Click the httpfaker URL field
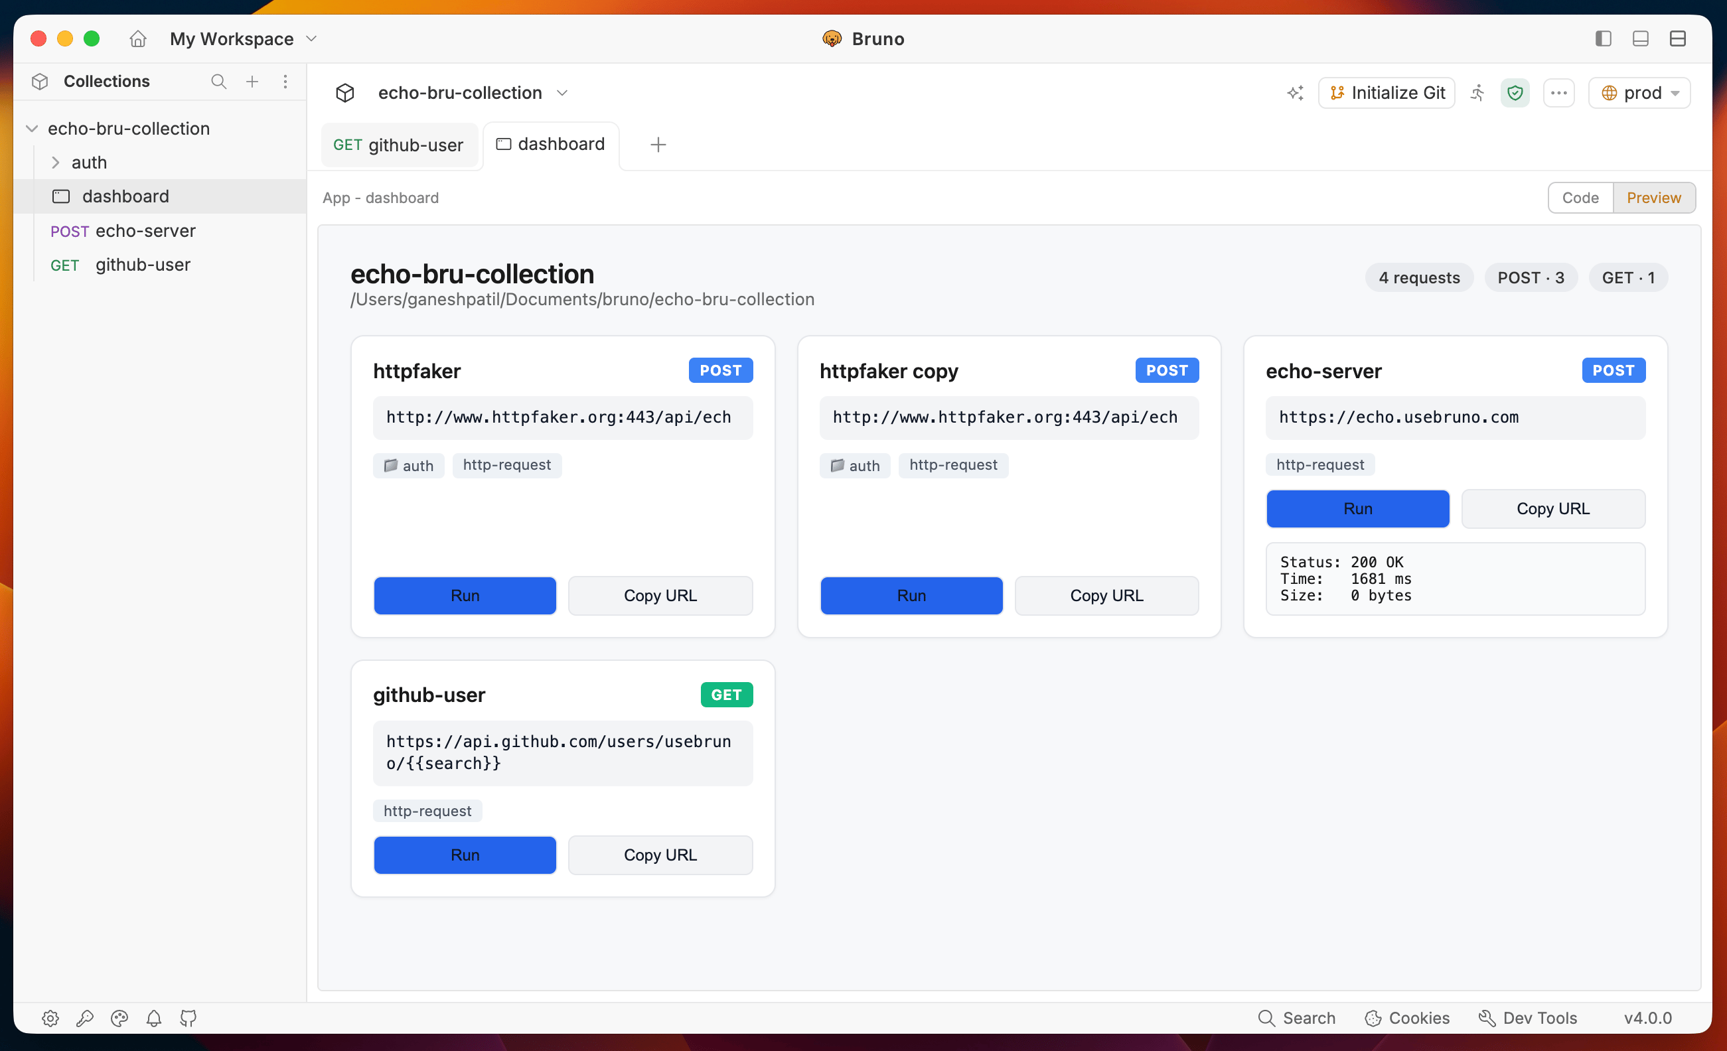Viewport: 1727px width, 1051px height. [x=563, y=417]
